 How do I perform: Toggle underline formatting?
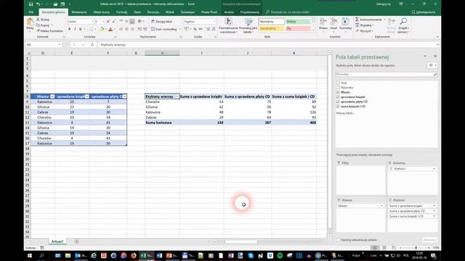pos(80,29)
